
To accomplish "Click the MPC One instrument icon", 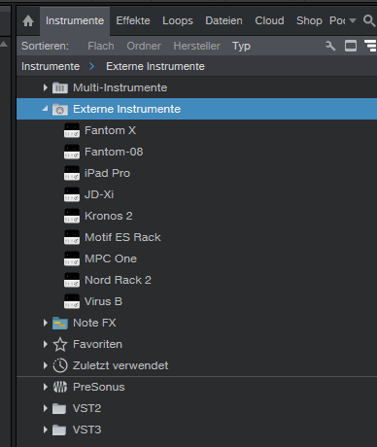I will pos(72,258).
